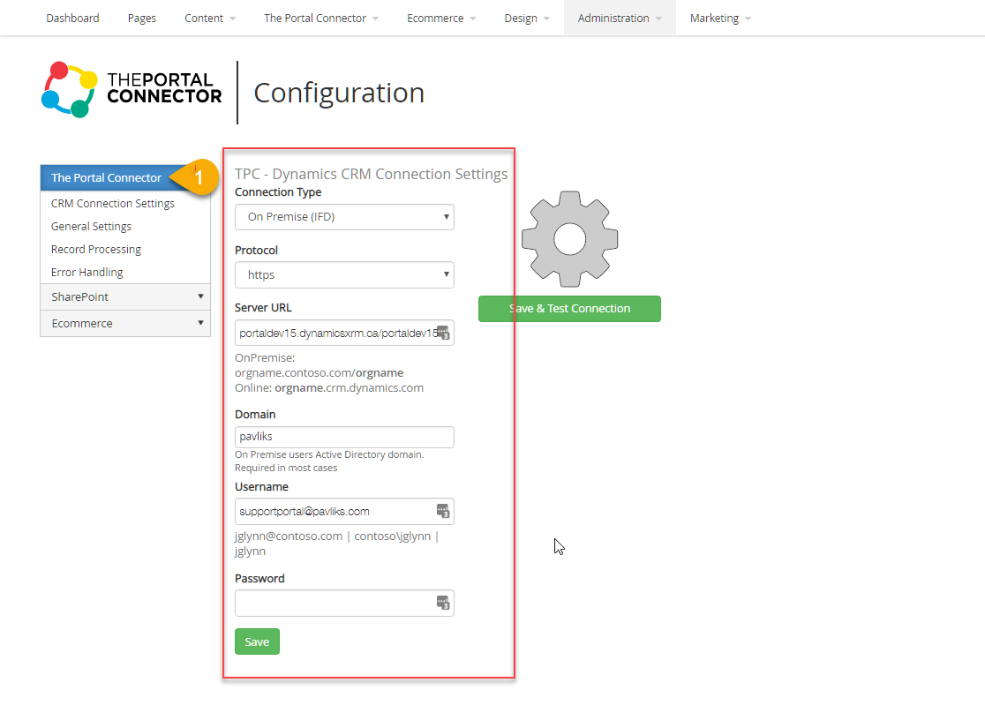Open the Content menu dropdown

click(210, 19)
